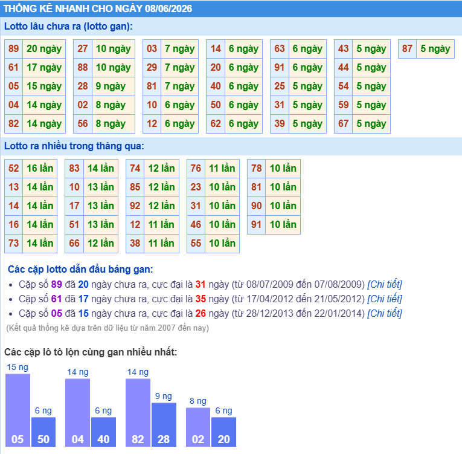
Task: Click the '15 ngày' cell
Action: [44, 86]
